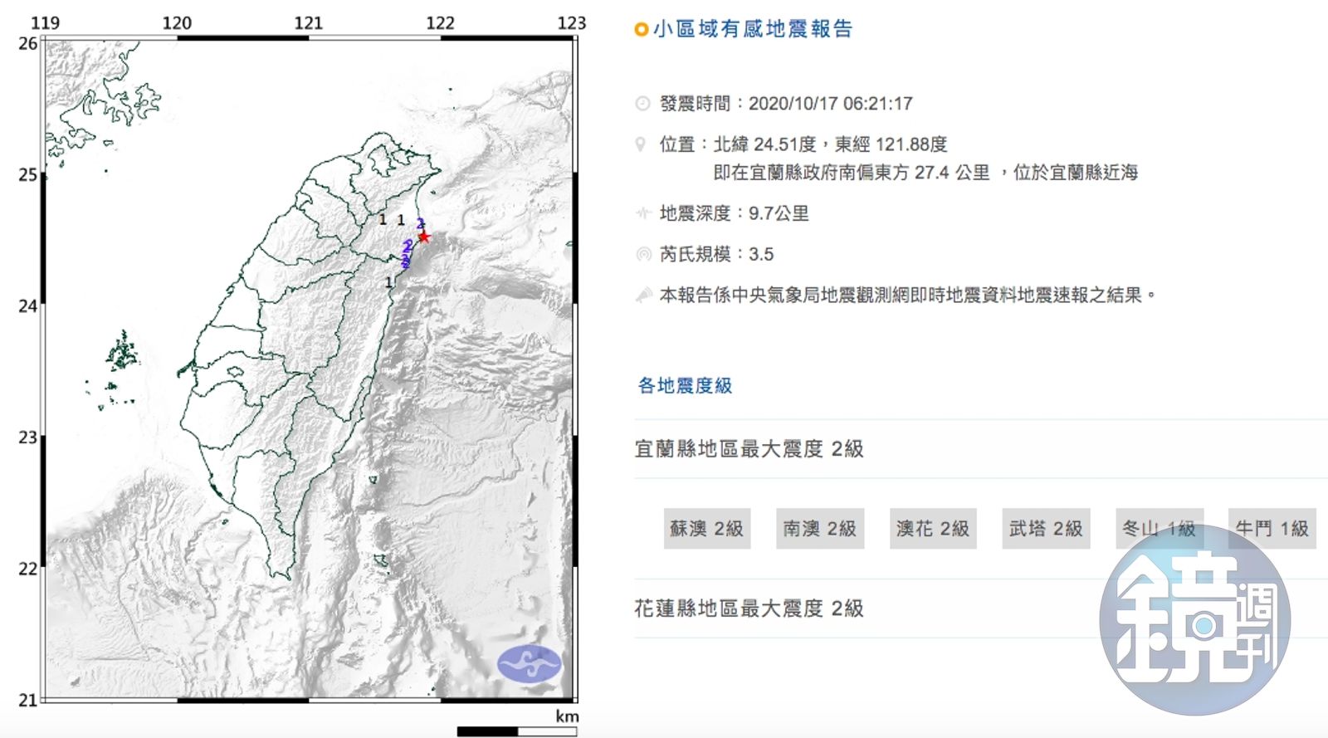Image resolution: width=1328 pixels, height=738 pixels.
Task: Expand the 宜蘭縣地區最大震度 2級 section
Action: pyautogui.click(x=749, y=449)
